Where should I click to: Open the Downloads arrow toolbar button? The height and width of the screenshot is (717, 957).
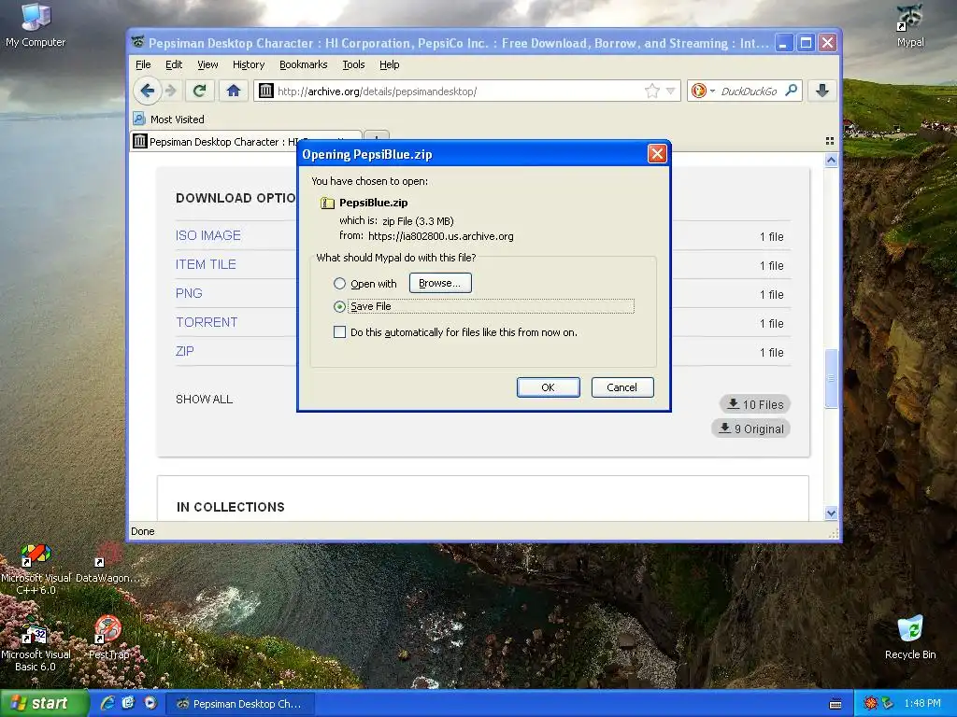click(x=822, y=91)
